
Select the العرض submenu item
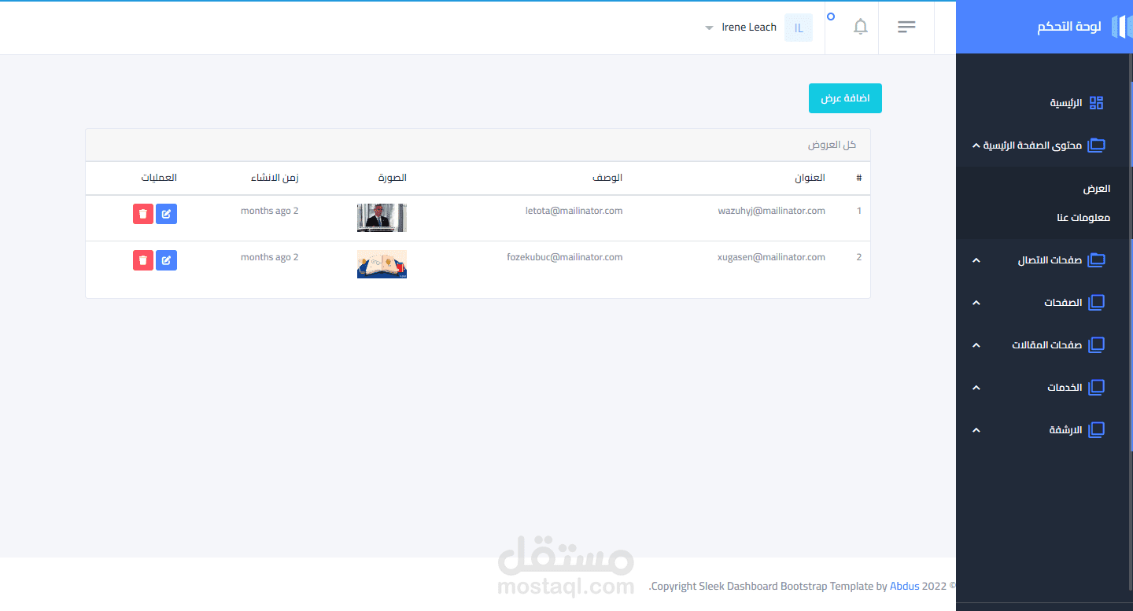tap(1097, 189)
